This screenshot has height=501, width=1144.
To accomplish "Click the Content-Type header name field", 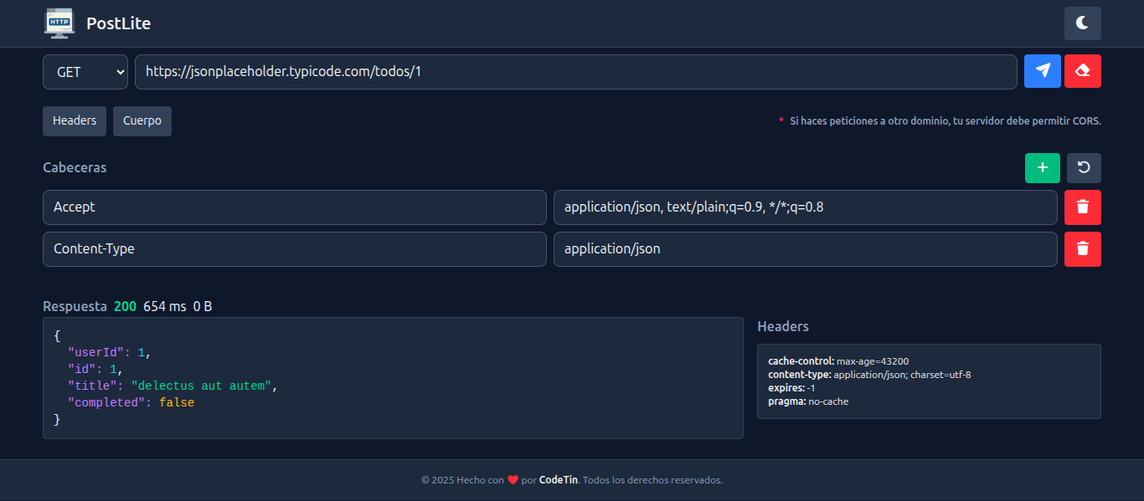I will coord(294,249).
